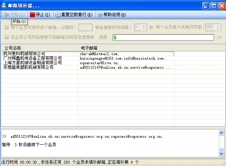Click email cell ad50112147@online.sh.cn in table
This screenshot has height=166, width=226.
click(126, 67)
